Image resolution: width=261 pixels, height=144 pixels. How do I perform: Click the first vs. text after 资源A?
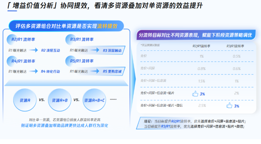[x=42, y=100]
